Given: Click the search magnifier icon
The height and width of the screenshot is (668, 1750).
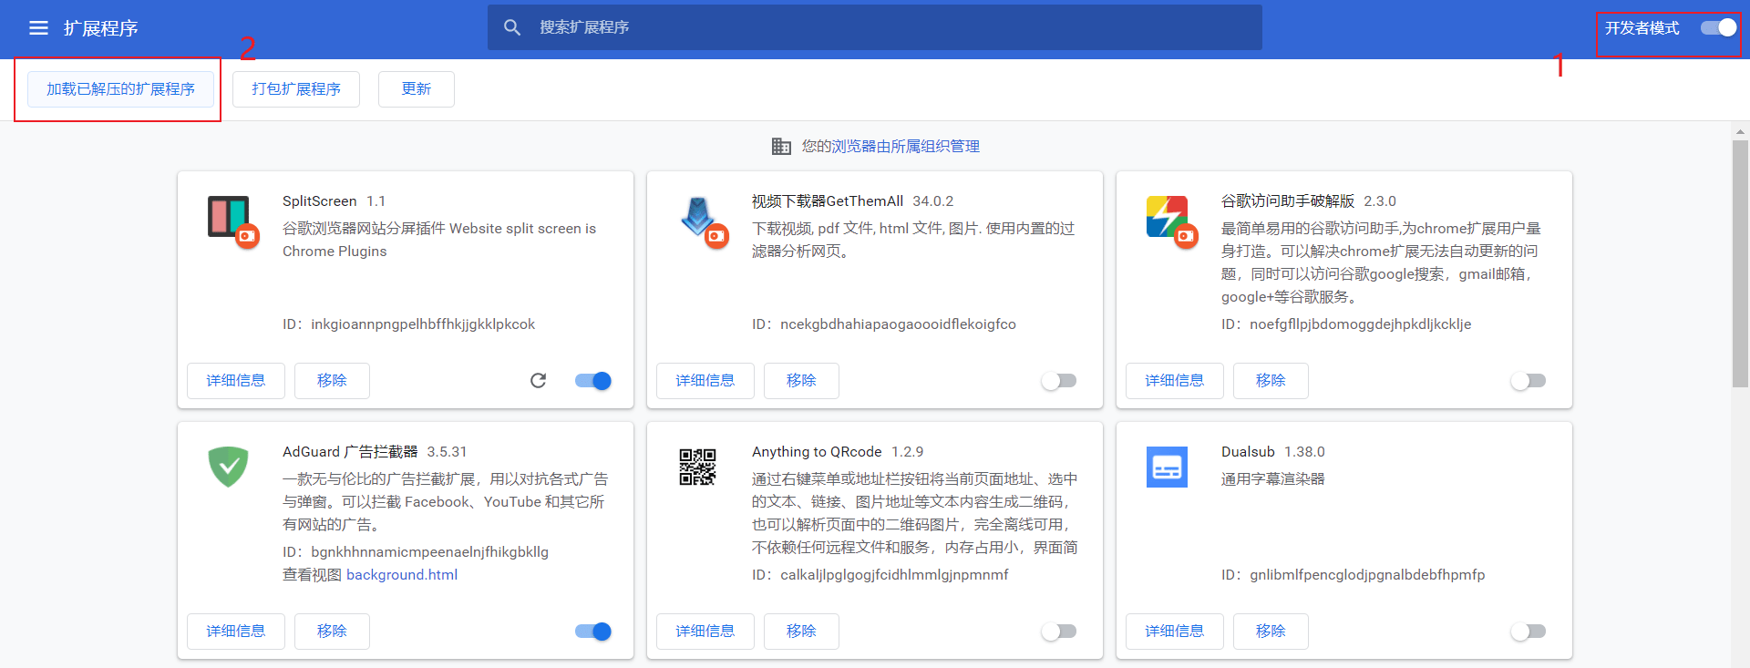Looking at the screenshot, I should (512, 27).
